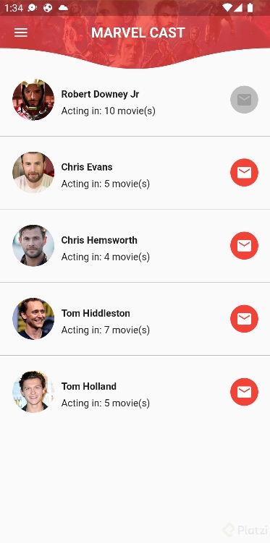The width and height of the screenshot is (270, 543).
Task: Open Tom Hiddleston profile photo
Action: 33,319
